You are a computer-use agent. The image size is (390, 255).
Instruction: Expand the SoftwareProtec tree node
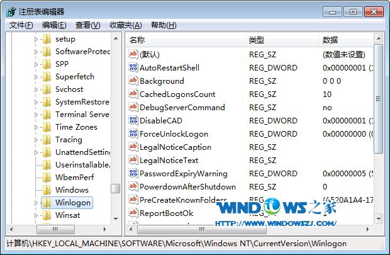(x=36, y=52)
